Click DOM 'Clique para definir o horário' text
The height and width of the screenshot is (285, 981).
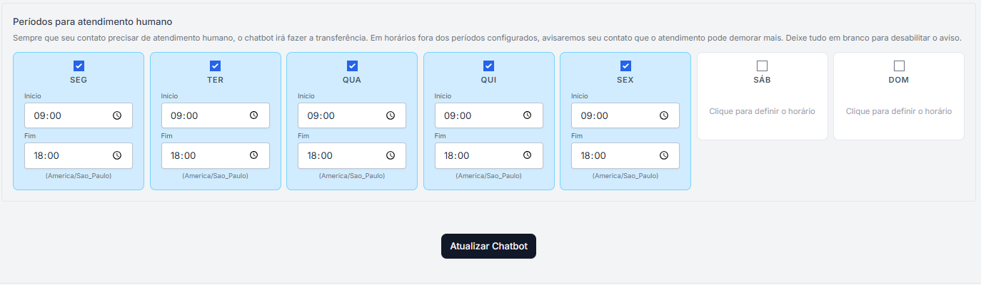pyautogui.click(x=899, y=111)
